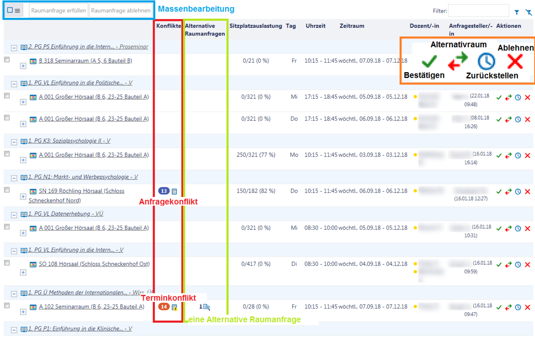Sort by the Tag column header
The height and width of the screenshot is (338, 535).
(291, 26)
